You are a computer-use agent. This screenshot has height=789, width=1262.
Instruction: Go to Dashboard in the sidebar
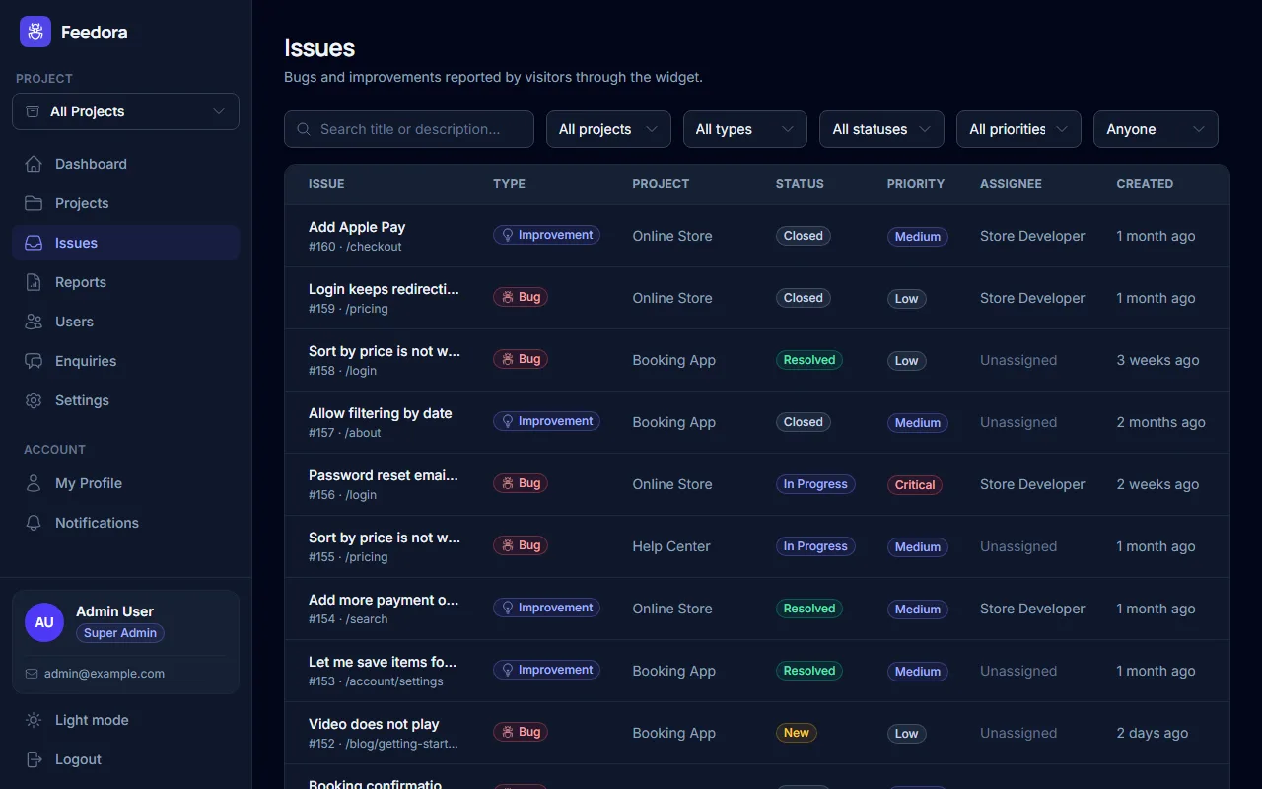pos(125,164)
